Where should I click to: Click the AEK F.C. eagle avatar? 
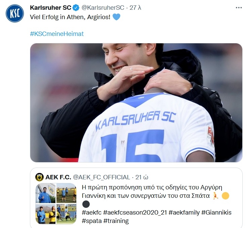(x=39, y=177)
